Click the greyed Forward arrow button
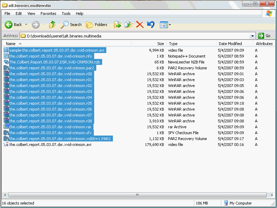Screen dimensions: 277x208 (x=36, y=25)
